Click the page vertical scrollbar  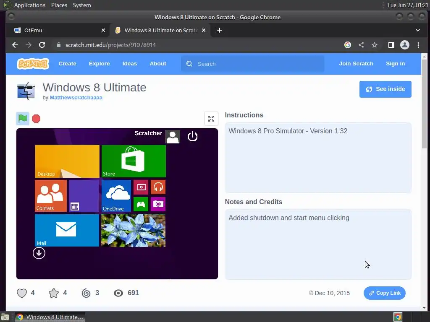(424, 104)
